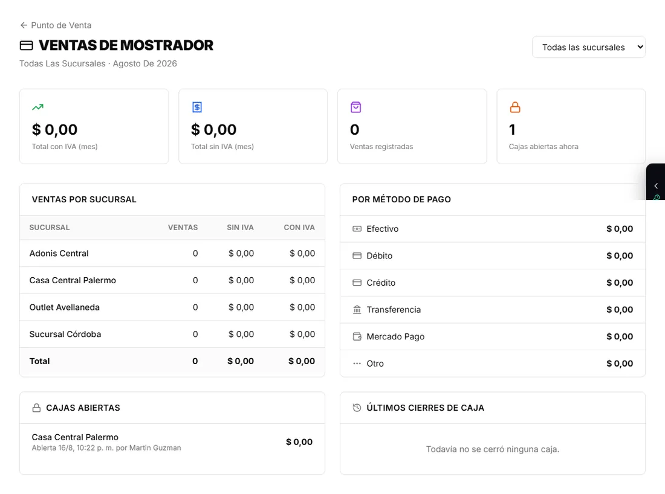The height and width of the screenshot is (494, 665).
Task: Click the Todas Las Sucursales · Agosto De 2026 subtitle
Action: (98, 63)
